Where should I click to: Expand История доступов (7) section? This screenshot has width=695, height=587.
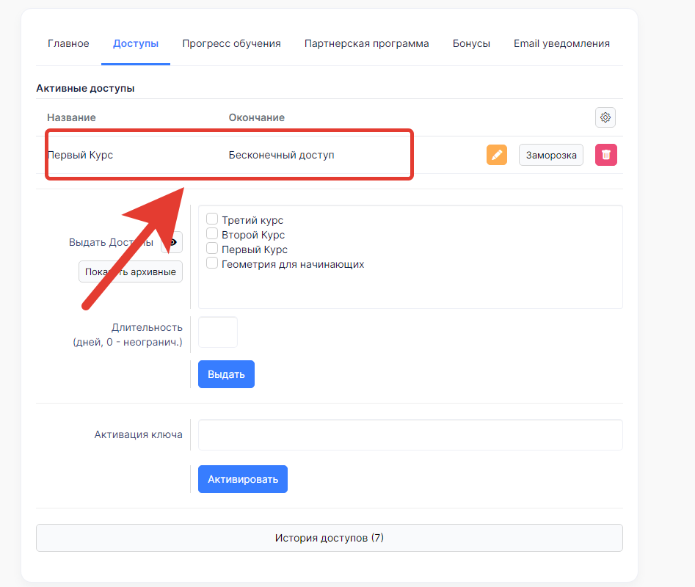click(x=330, y=538)
